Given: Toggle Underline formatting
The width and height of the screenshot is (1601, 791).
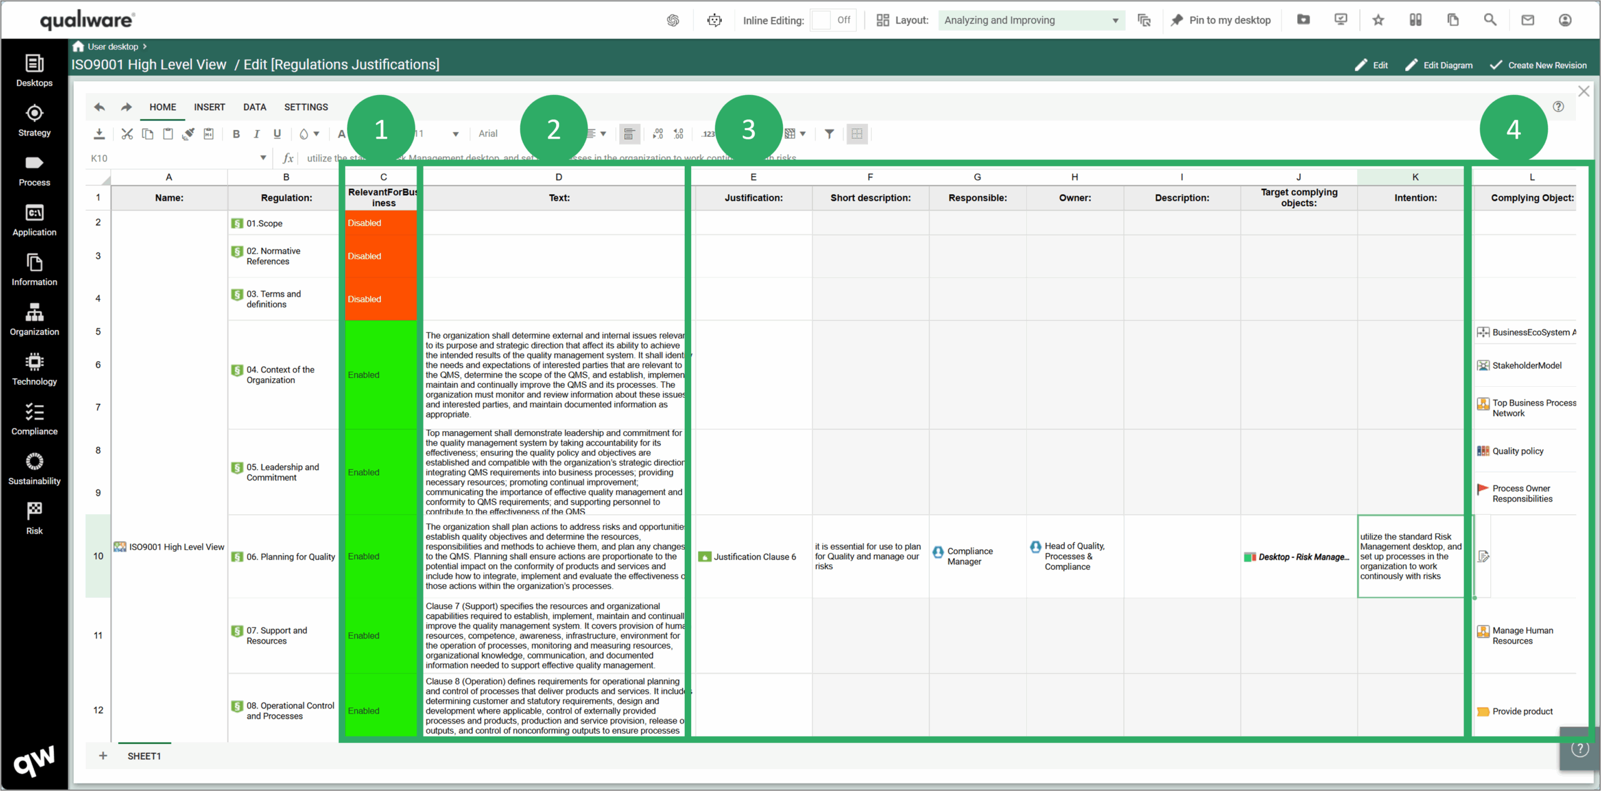Looking at the screenshot, I should pos(277,134).
